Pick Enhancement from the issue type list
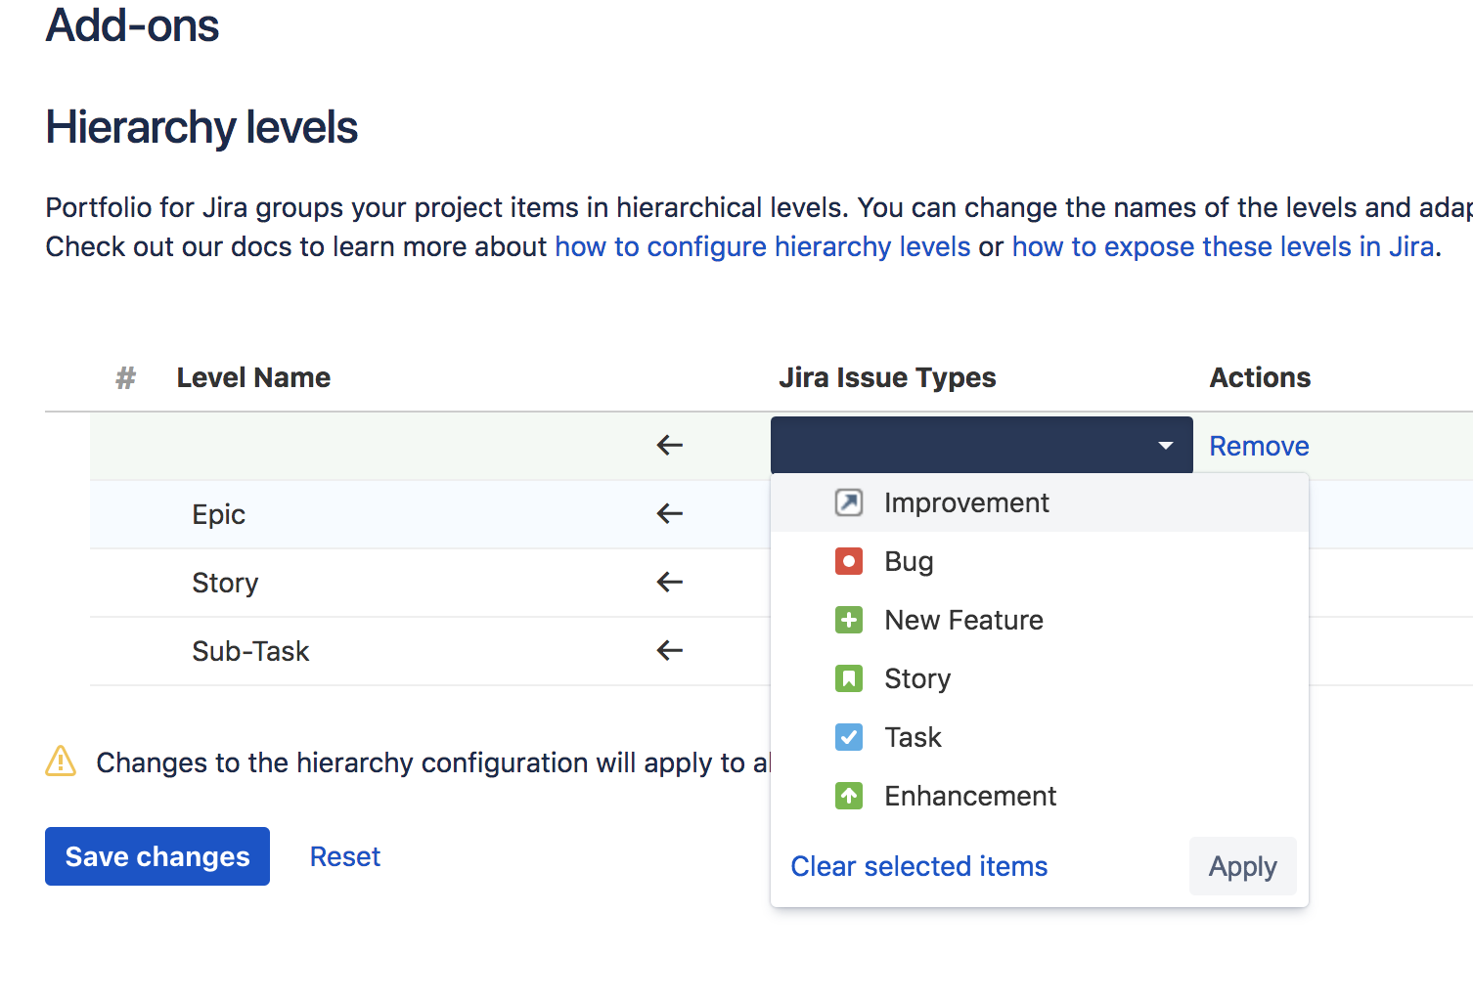The height and width of the screenshot is (1001, 1473). tap(1040, 796)
